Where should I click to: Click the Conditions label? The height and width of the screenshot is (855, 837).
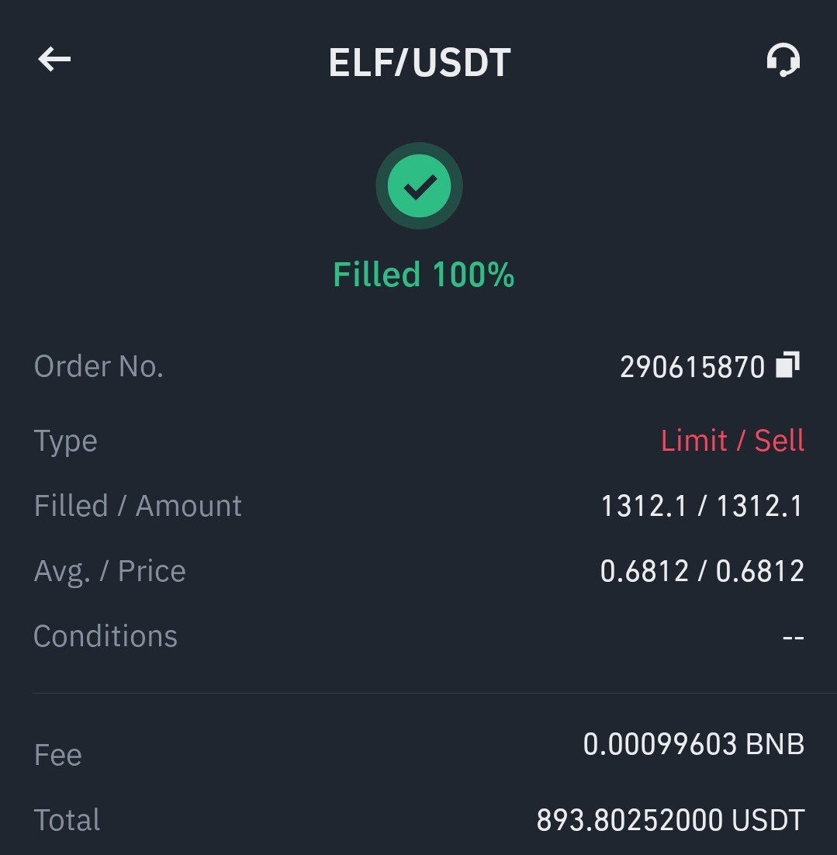point(105,635)
